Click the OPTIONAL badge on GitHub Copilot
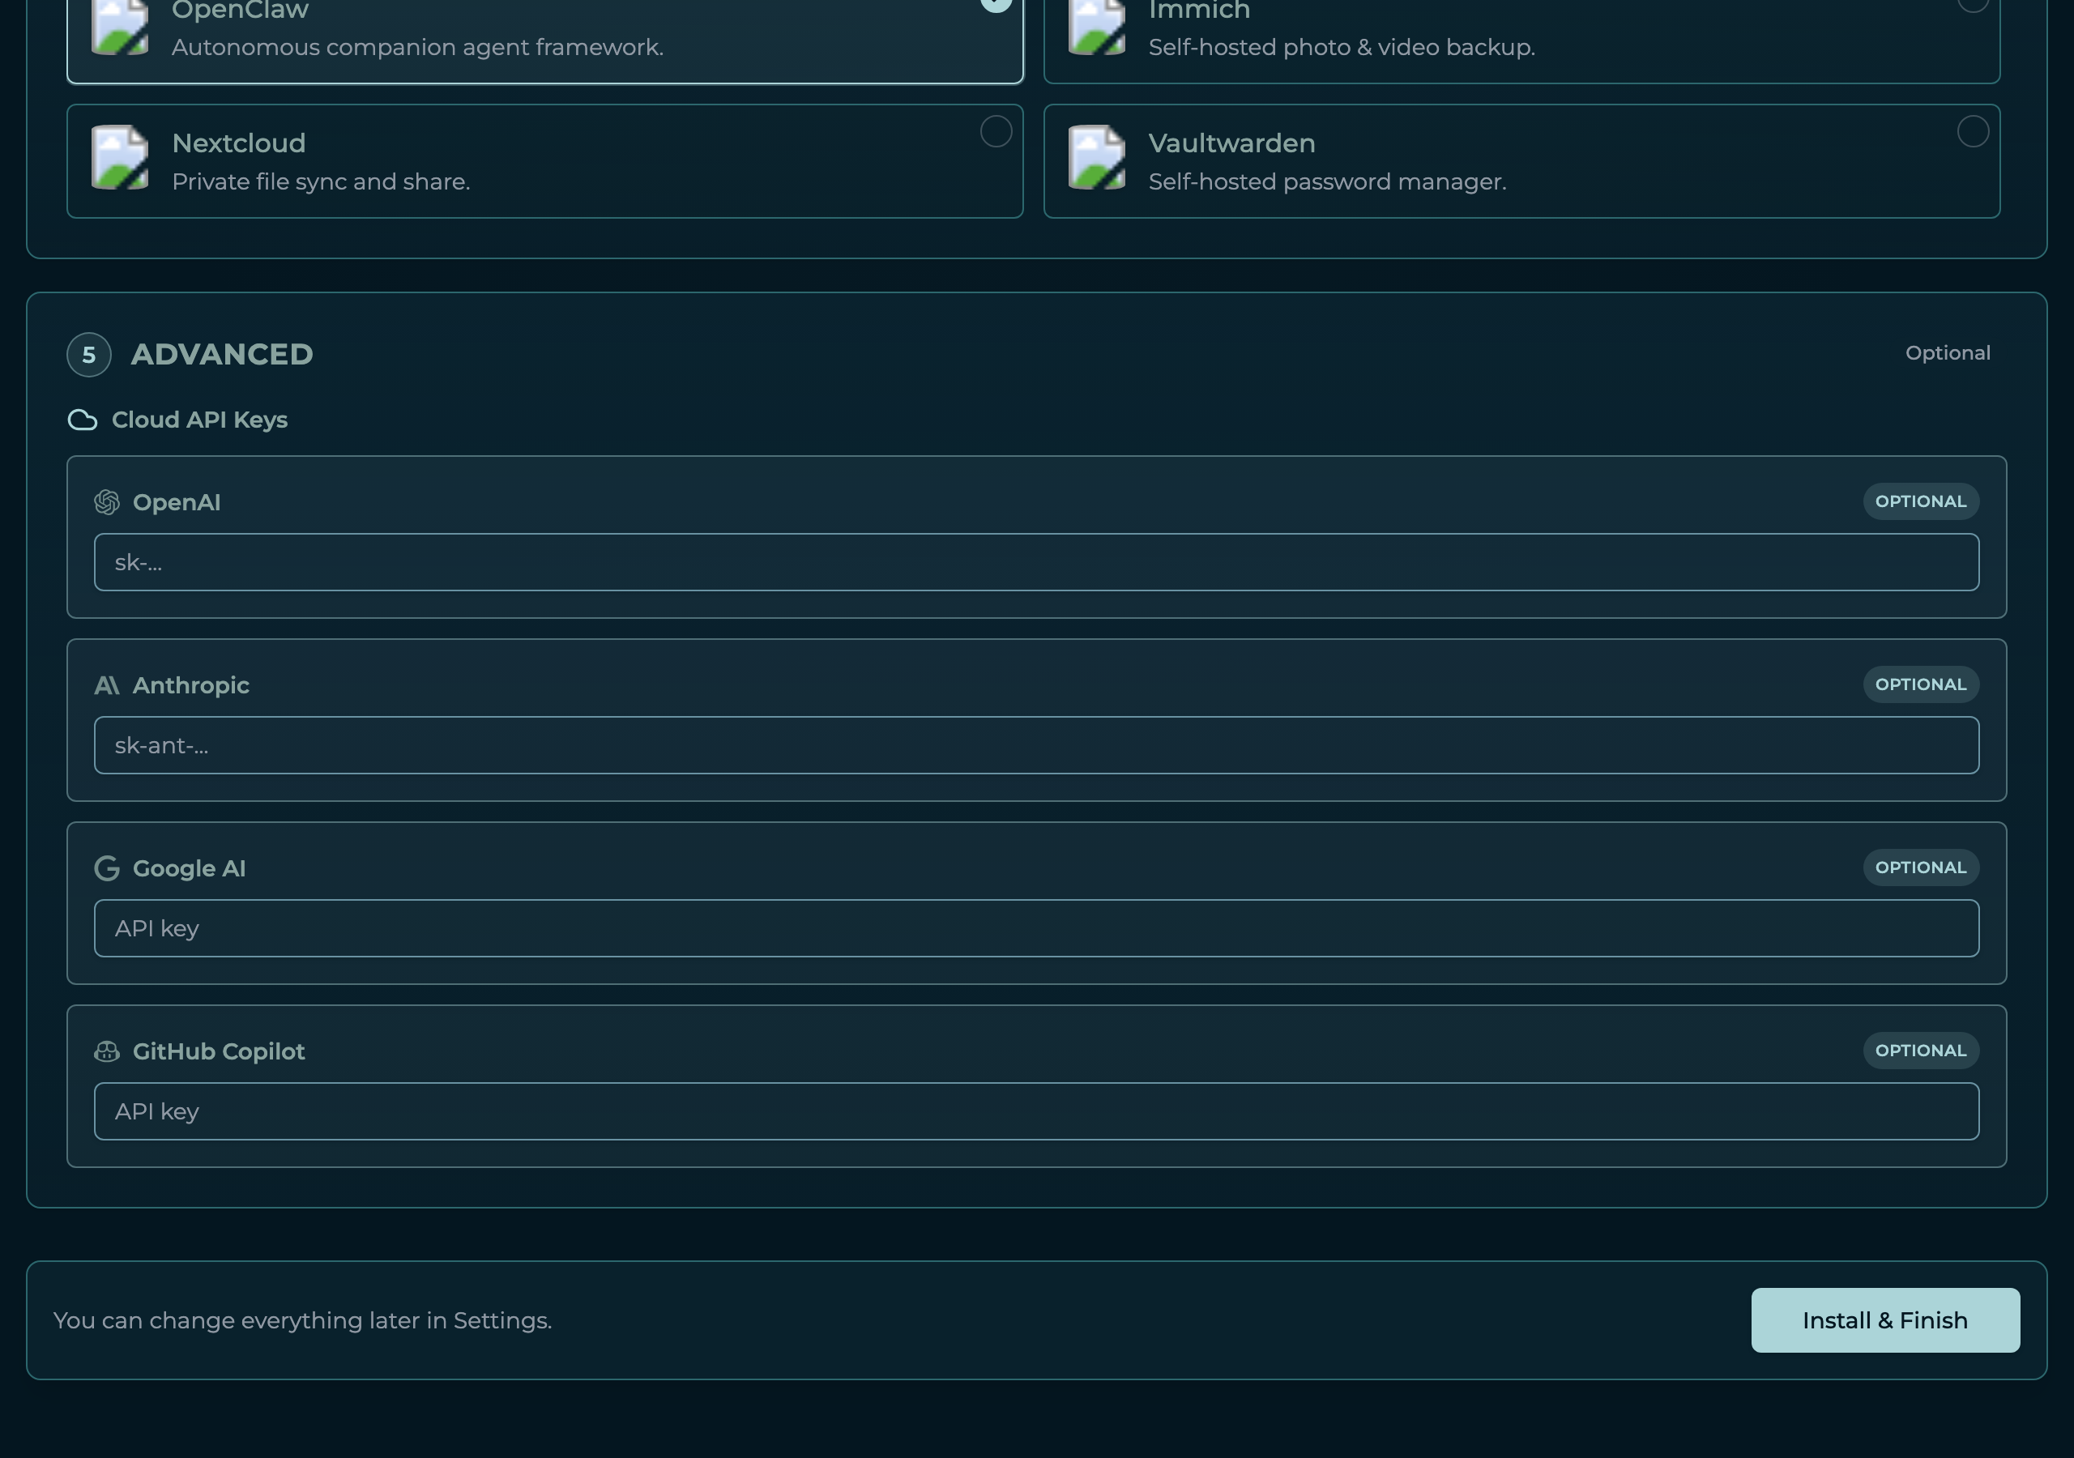The image size is (2074, 1458). [1920, 1051]
